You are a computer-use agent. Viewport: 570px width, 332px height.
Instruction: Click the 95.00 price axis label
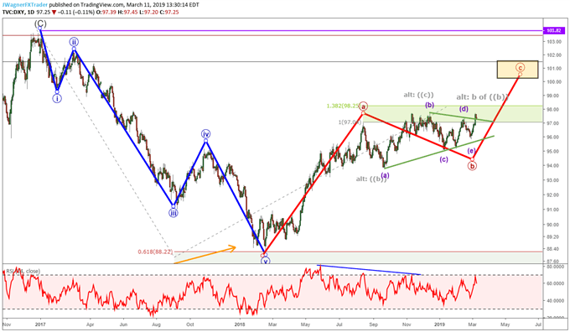pos(554,151)
